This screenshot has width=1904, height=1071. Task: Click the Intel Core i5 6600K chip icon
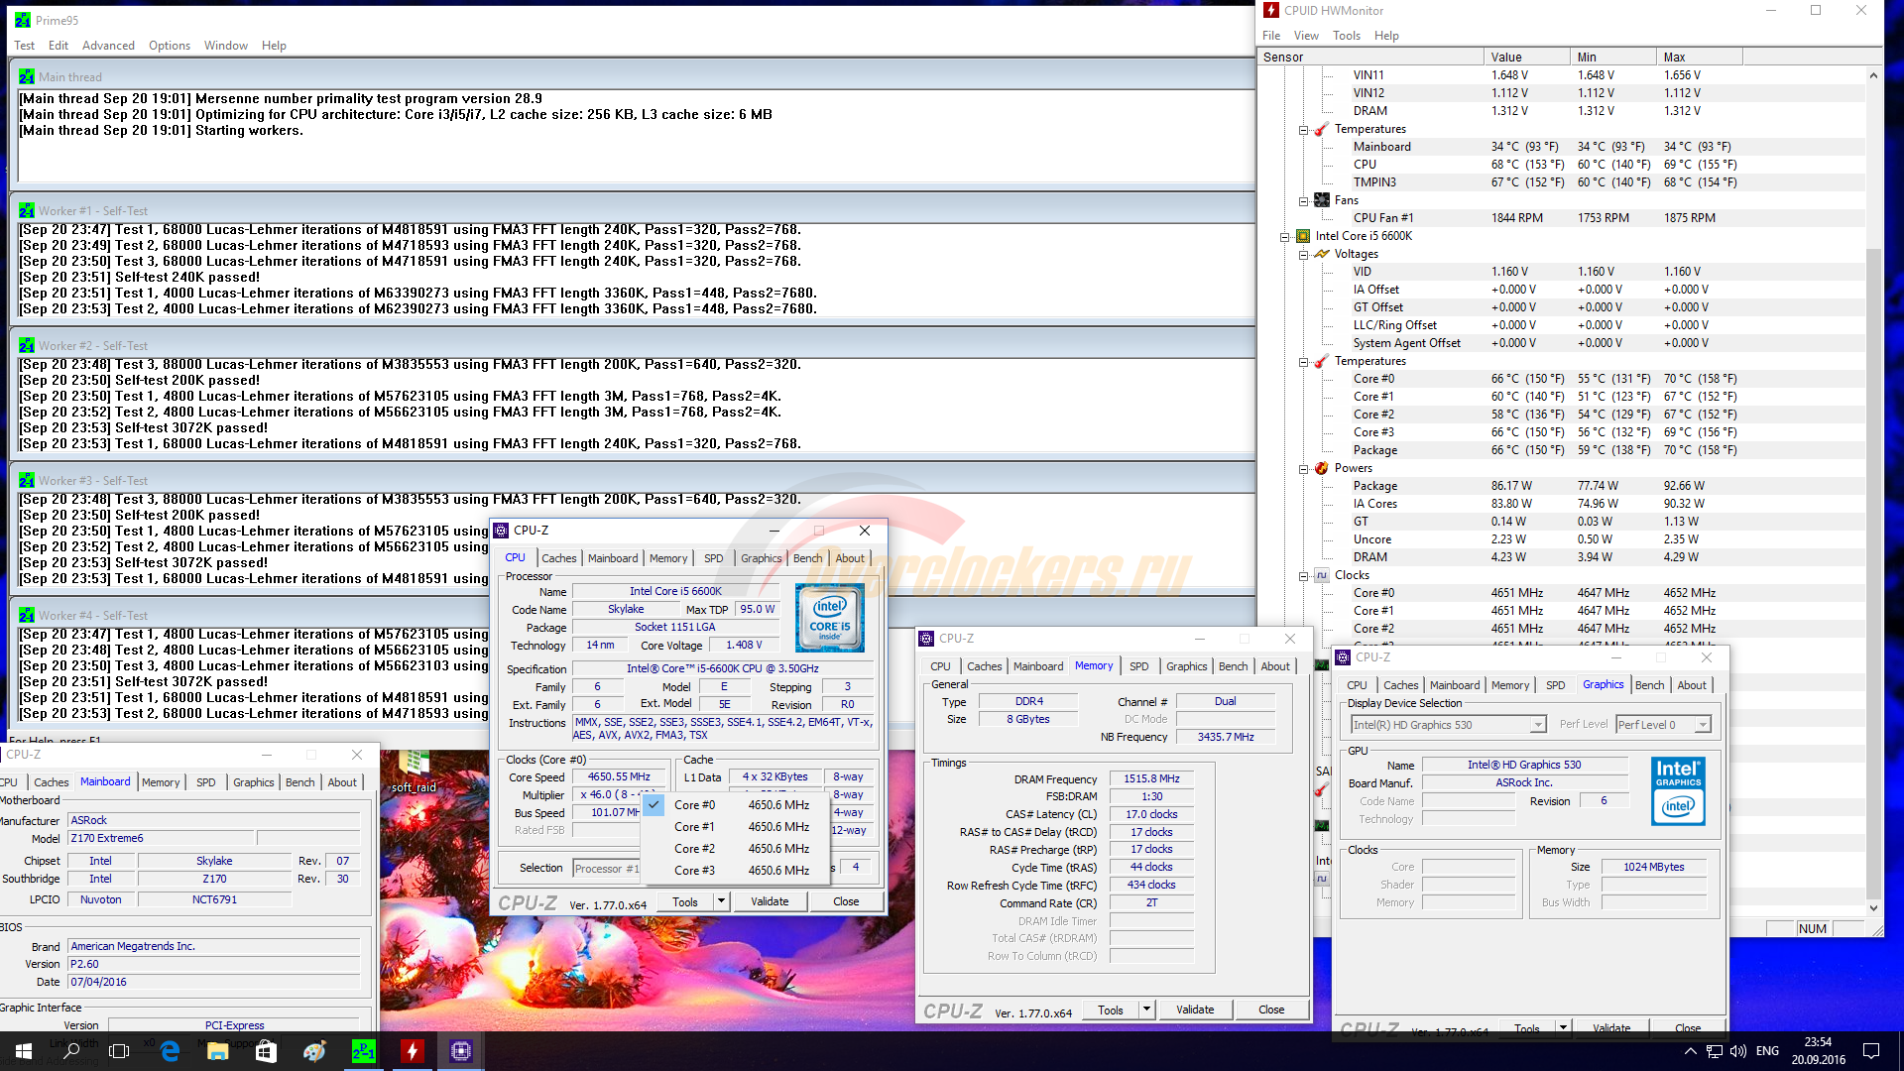click(x=1303, y=236)
